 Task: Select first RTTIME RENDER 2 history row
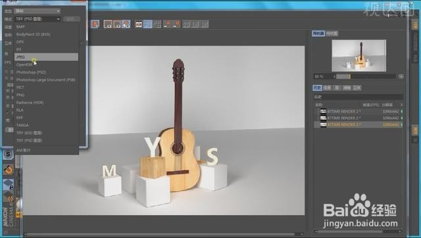coord(359,111)
